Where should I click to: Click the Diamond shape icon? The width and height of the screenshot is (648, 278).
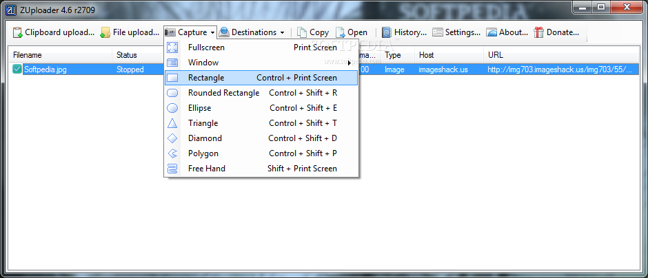coord(172,138)
